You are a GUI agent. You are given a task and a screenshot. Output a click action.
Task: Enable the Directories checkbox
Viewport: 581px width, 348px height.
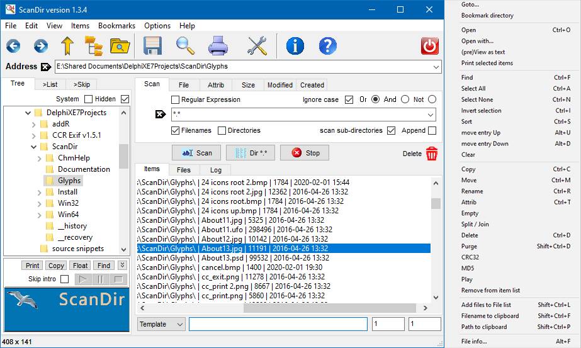(x=222, y=130)
